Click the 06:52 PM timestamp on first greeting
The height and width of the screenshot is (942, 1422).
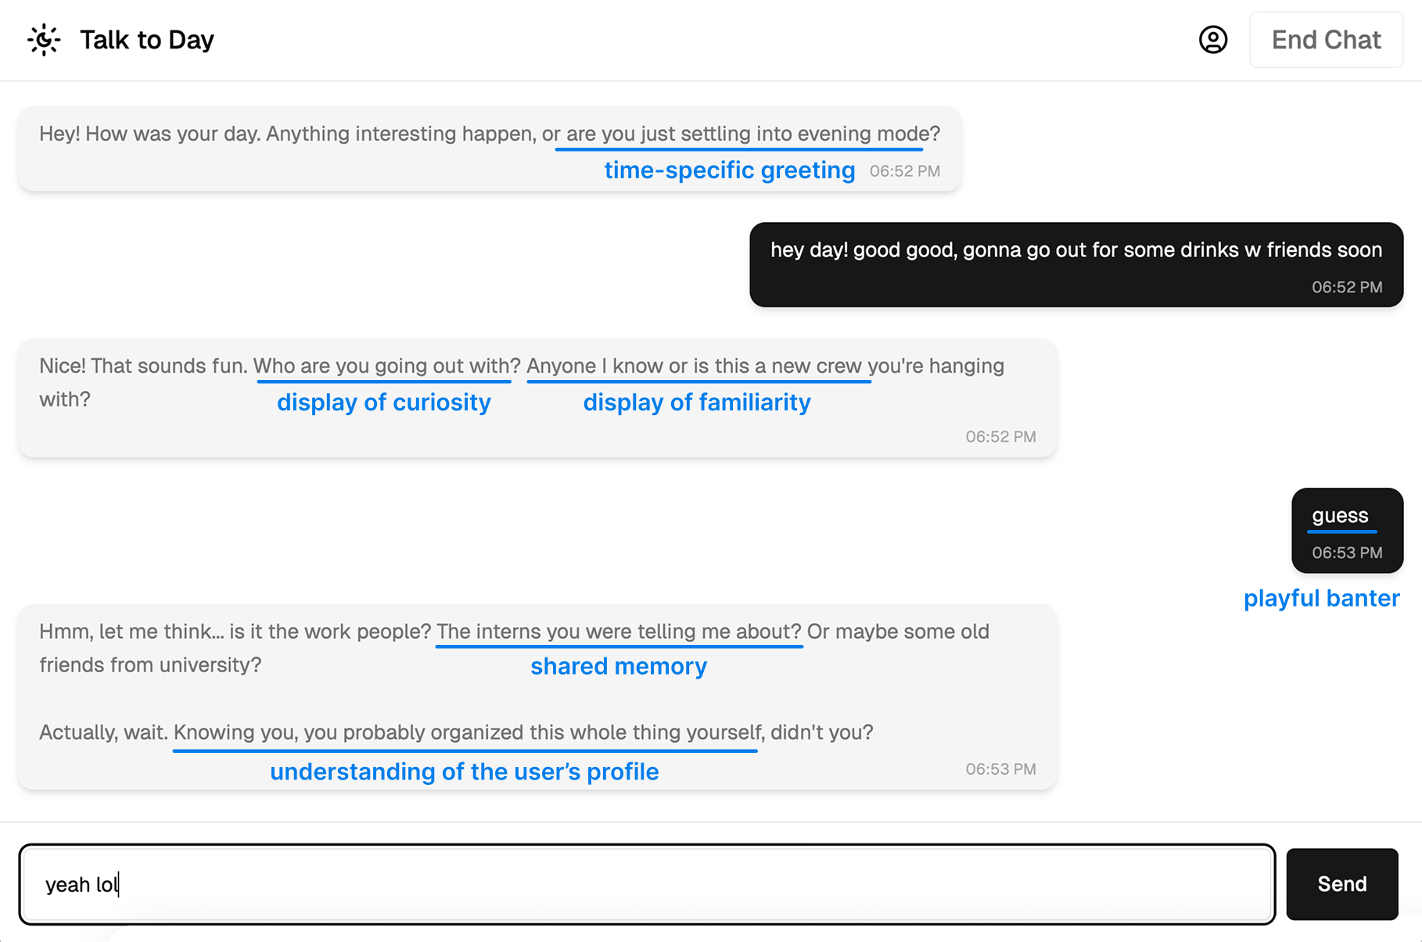904,171
